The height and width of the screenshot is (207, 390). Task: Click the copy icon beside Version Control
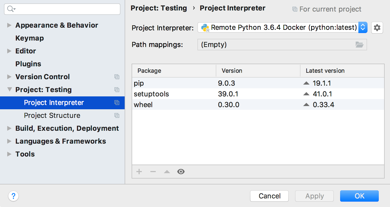[117, 77]
